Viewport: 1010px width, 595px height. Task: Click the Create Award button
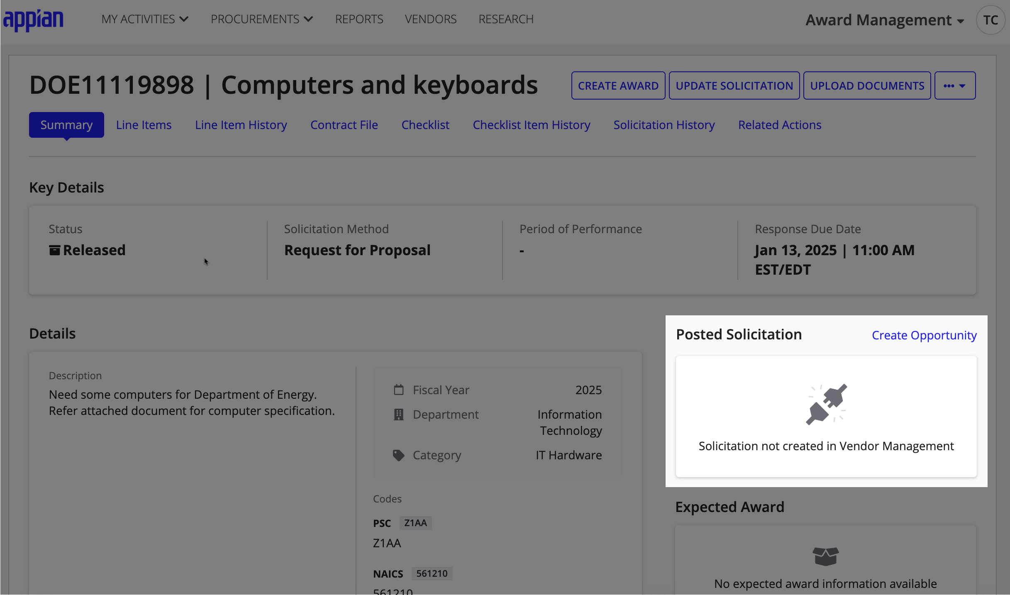tap(618, 85)
